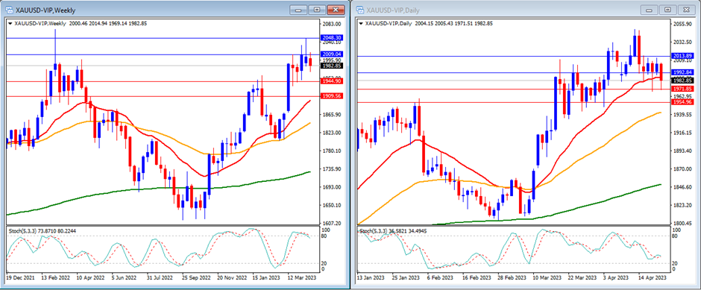Viewport: 701px width, 290px height.
Task: Select the XAUUSD-VIP,Weekly window title bar
Action: tap(148, 10)
